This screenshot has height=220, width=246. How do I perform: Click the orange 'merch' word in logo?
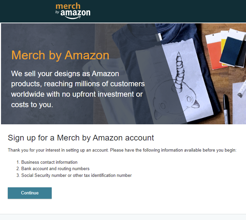pos(68,6)
